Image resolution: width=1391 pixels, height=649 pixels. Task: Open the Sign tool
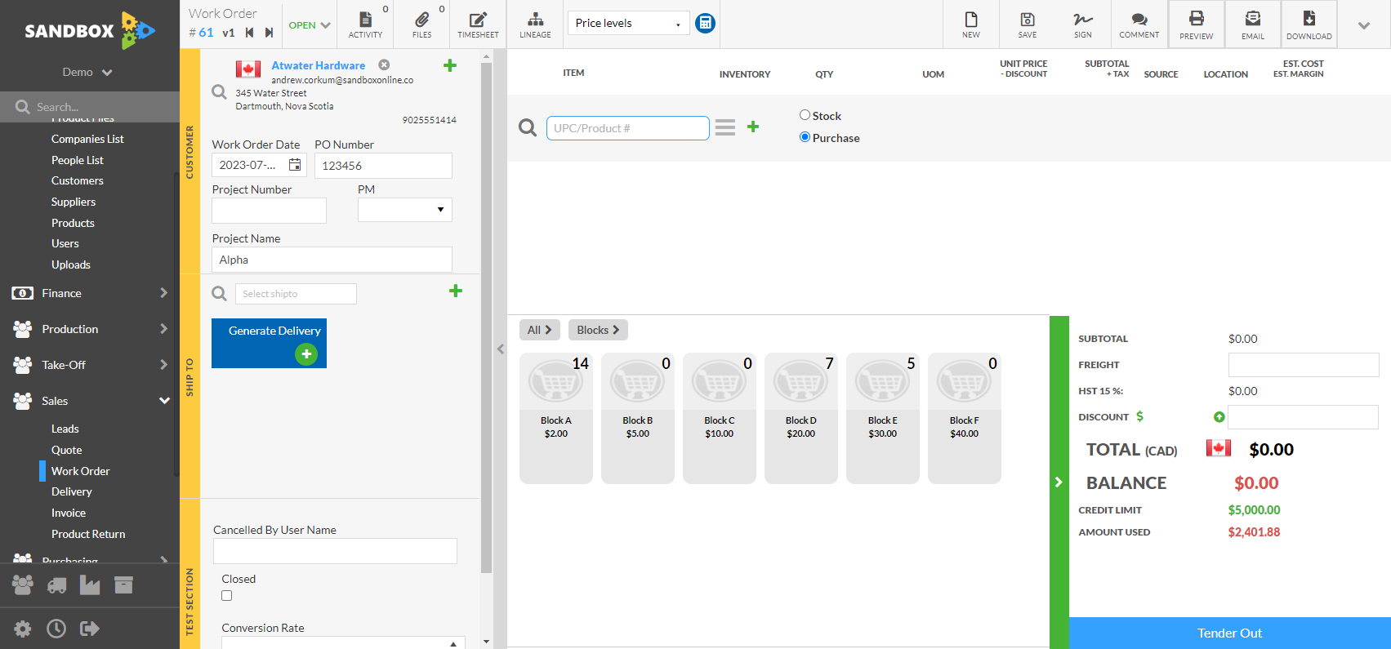tap(1083, 24)
